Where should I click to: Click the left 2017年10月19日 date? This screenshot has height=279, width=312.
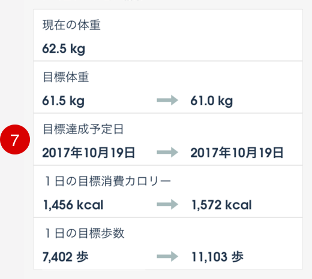point(89,153)
